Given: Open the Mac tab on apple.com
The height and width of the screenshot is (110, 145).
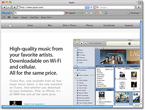Looking at the screenshot, I should pos(50,25).
